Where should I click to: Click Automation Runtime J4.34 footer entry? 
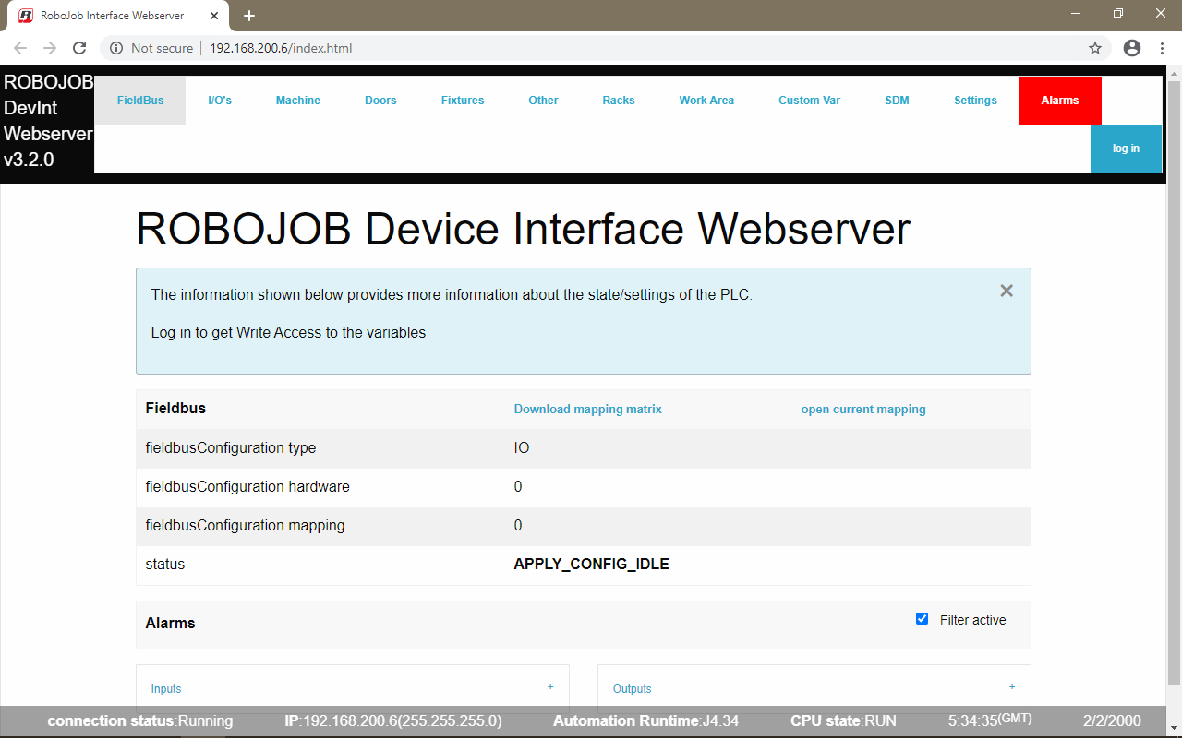point(645,720)
